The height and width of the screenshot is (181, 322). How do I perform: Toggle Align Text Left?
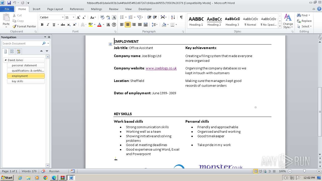coord(122,25)
